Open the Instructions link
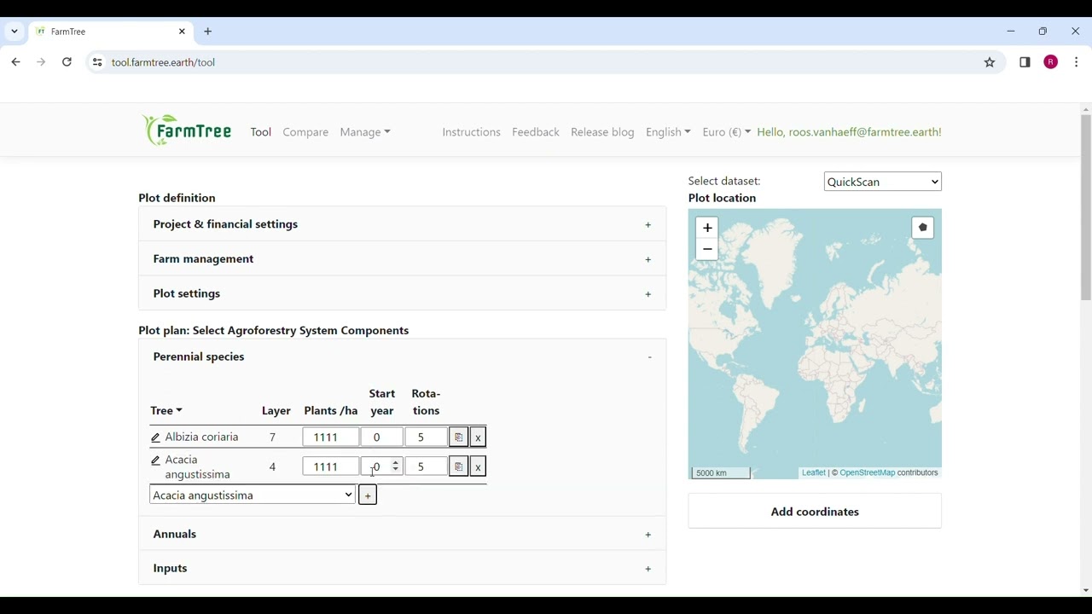 click(x=471, y=132)
